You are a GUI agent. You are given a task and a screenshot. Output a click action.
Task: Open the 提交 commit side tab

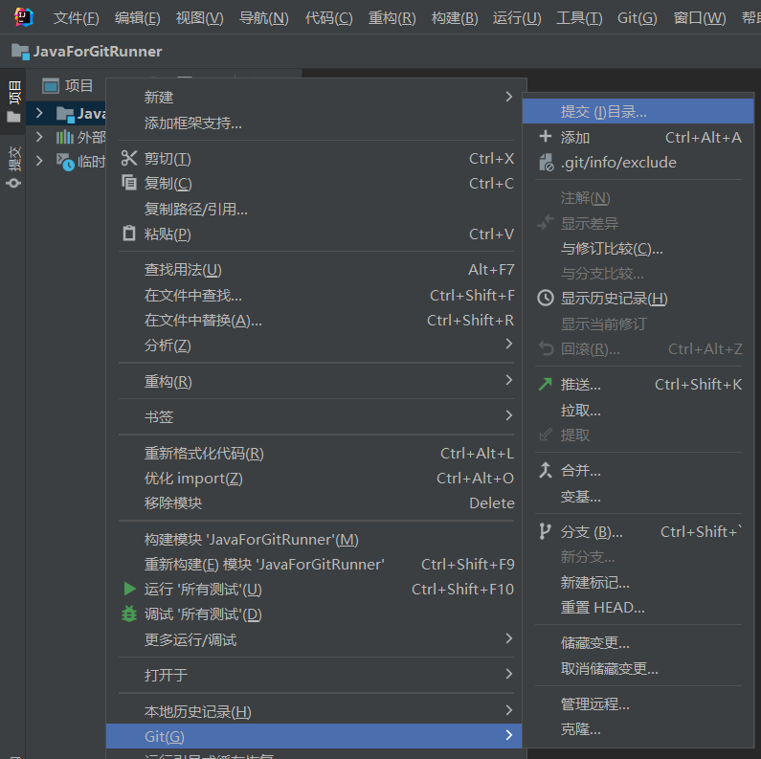coord(13,167)
